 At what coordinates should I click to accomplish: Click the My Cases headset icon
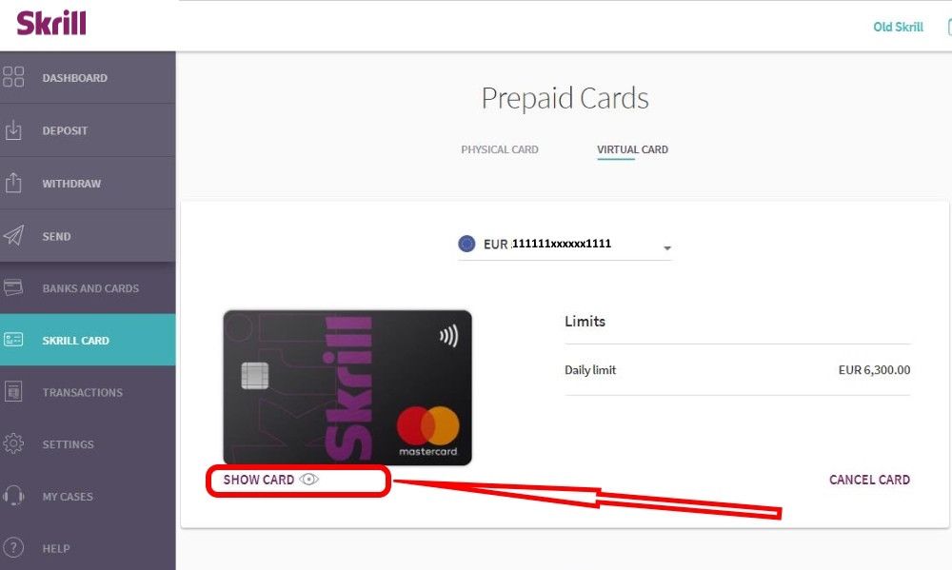pos(13,496)
